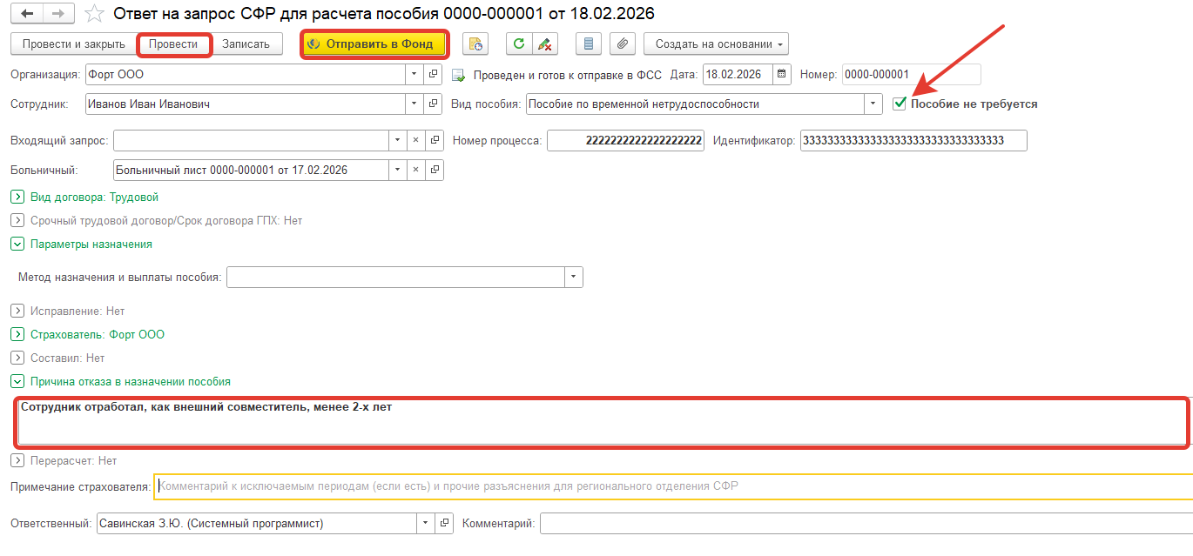1193x556 pixels.
Task: Open the Вид пособия dropdown list
Action: (x=873, y=104)
